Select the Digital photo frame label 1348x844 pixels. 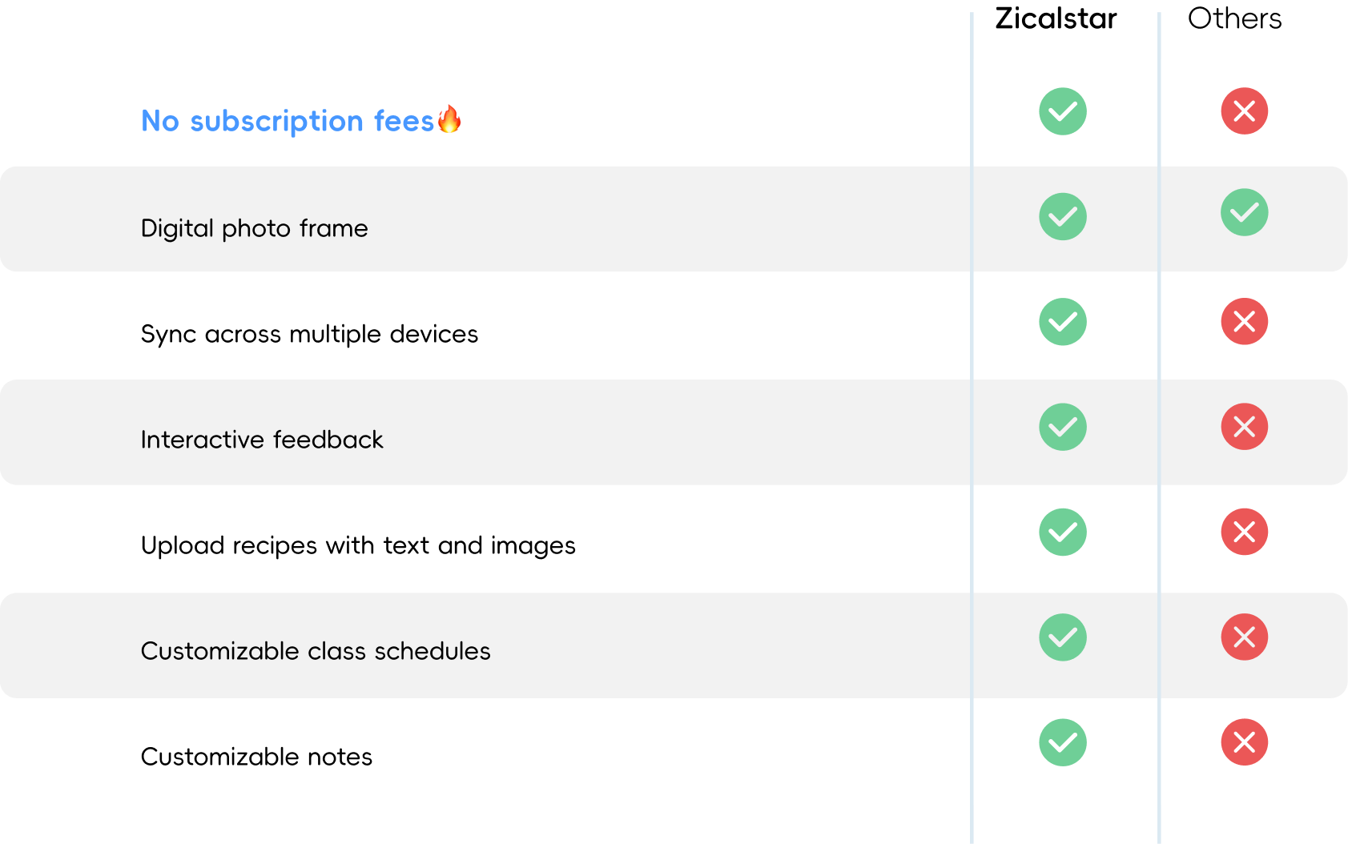tap(254, 228)
